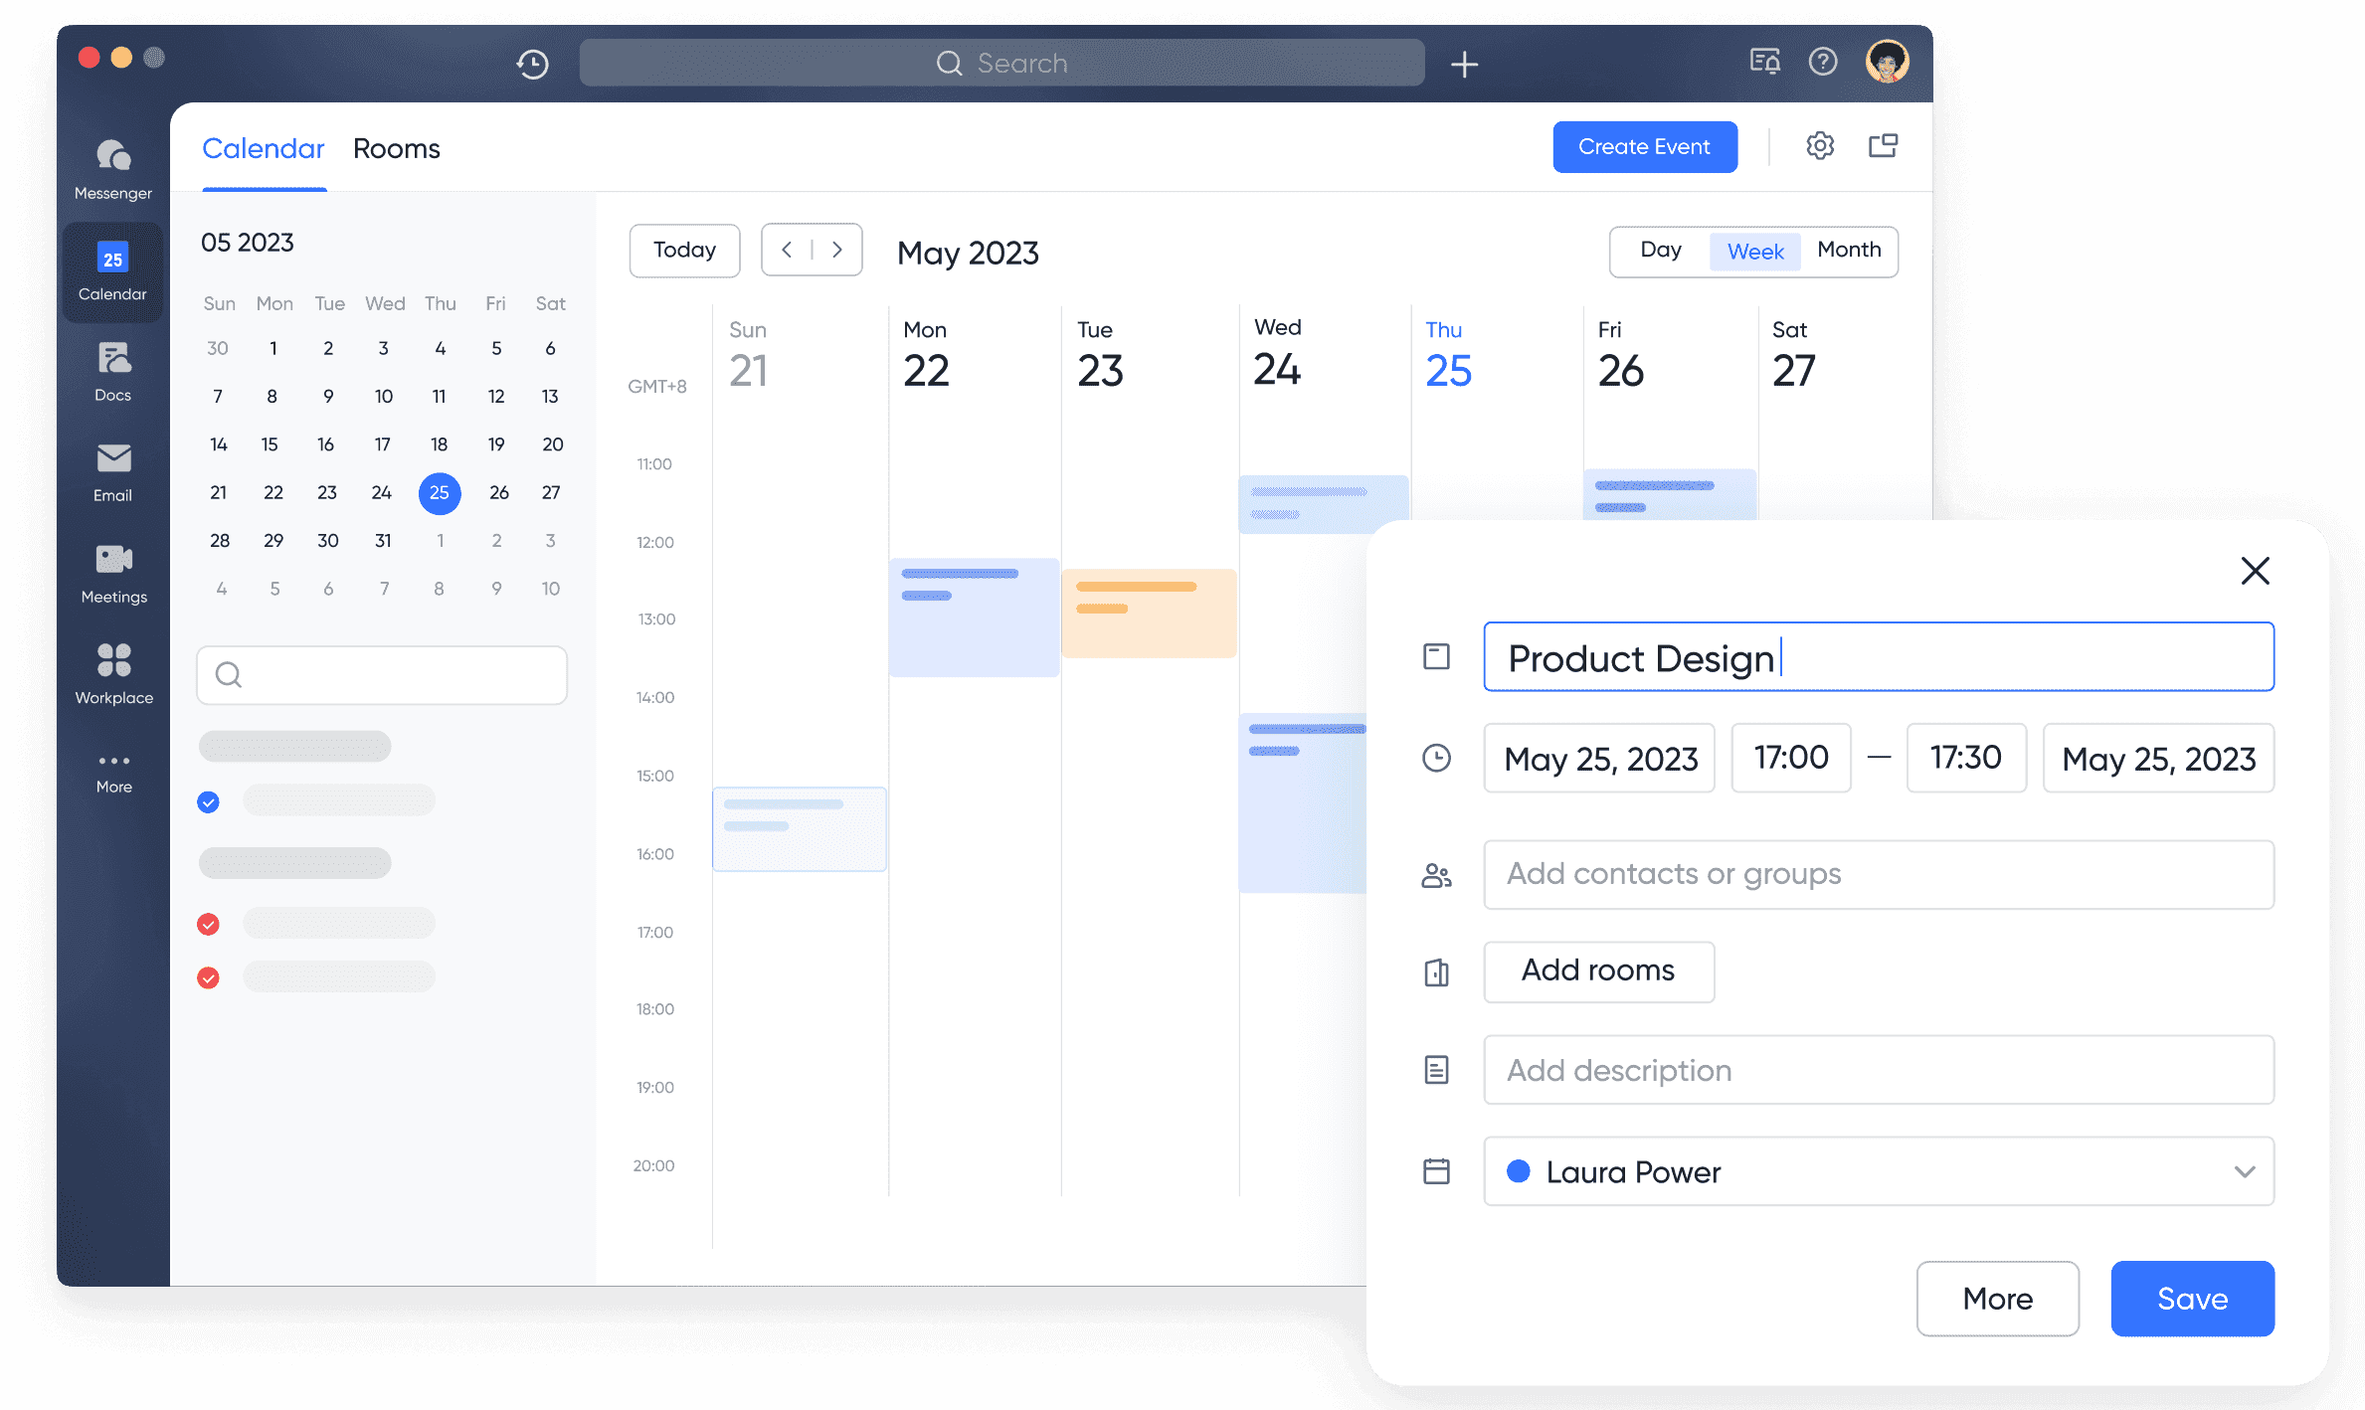Viewport: 2365px width, 1410px height.
Task: Expand the More options in the sidebar
Action: click(x=112, y=766)
